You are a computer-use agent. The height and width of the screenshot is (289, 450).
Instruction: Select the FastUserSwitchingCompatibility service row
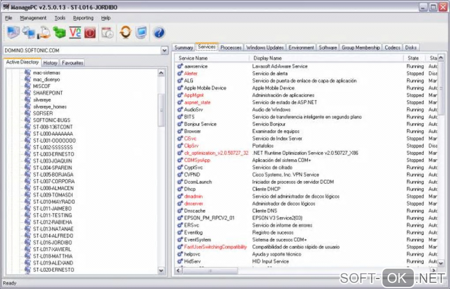(x=306, y=247)
